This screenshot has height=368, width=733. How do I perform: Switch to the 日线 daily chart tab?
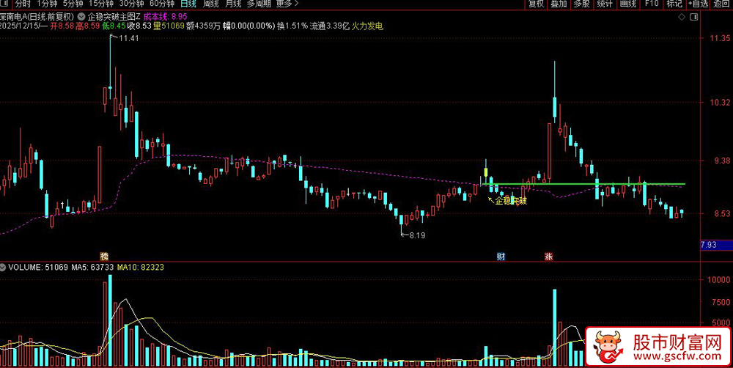(x=188, y=4)
